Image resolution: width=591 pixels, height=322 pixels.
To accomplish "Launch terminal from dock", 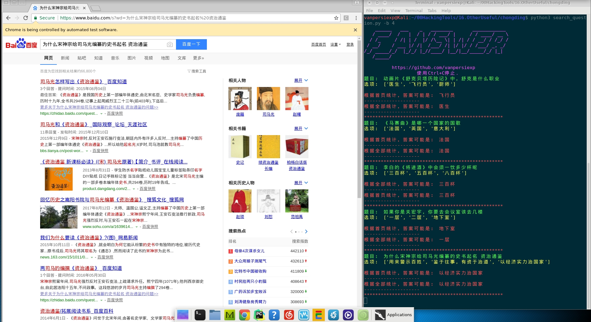I will coord(200,315).
